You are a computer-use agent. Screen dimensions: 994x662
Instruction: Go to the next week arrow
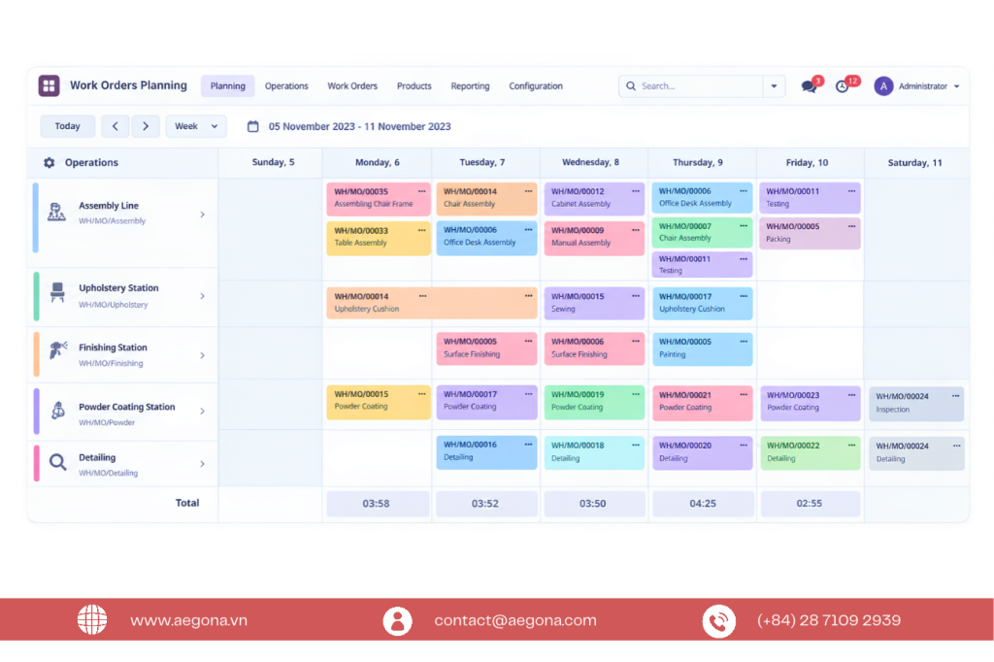(x=146, y=126)
